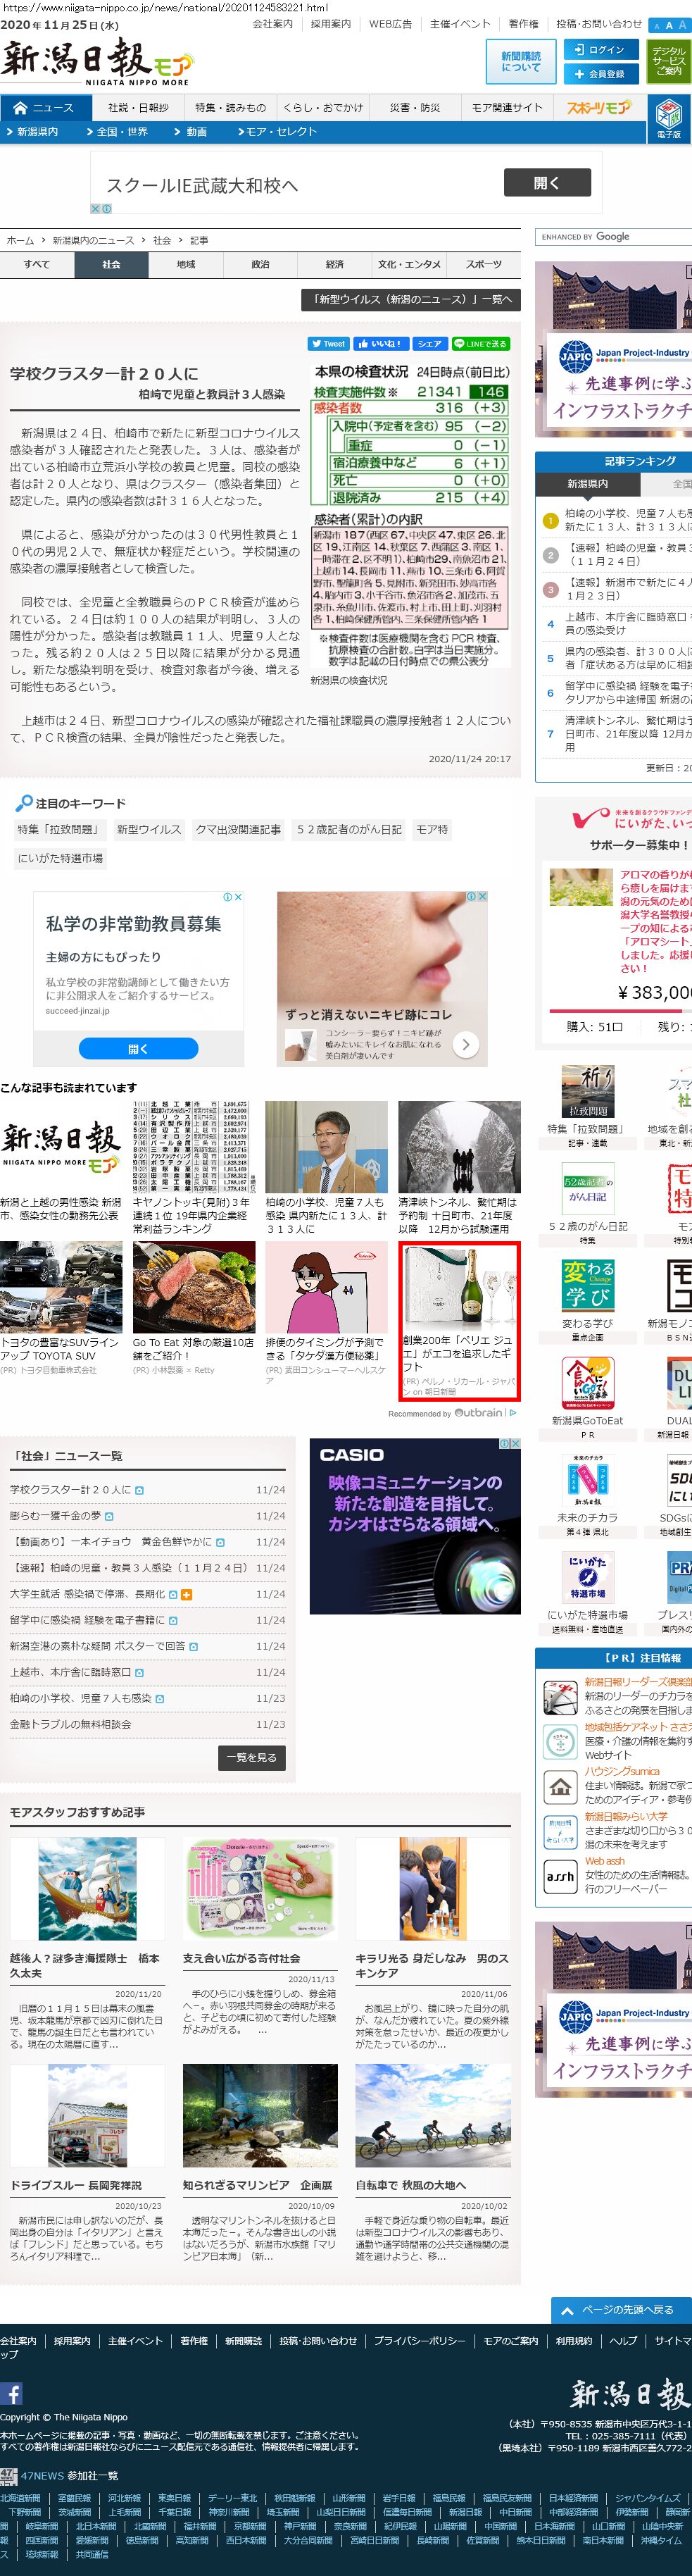Click the 新型ウイルス keyword tag

pyautogui.click(x=148, y=829)
